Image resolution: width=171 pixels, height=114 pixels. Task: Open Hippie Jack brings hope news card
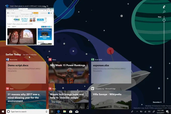68,100
